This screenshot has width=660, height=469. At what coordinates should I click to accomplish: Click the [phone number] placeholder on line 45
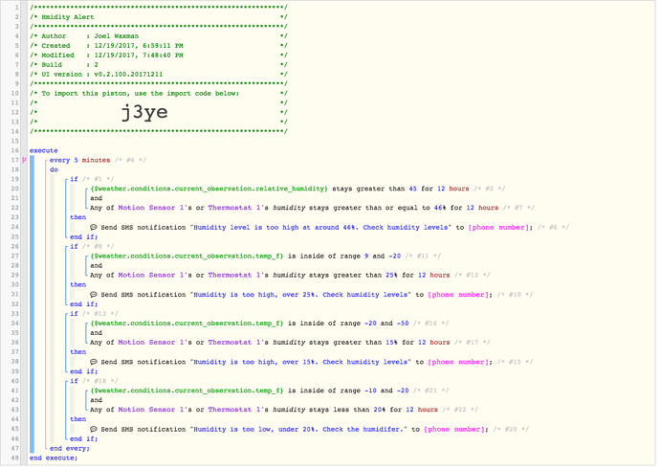click(453, 430)
